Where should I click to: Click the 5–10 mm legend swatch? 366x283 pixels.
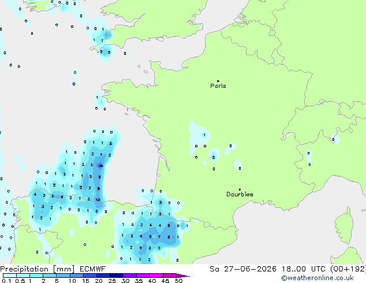click(64, 275)
